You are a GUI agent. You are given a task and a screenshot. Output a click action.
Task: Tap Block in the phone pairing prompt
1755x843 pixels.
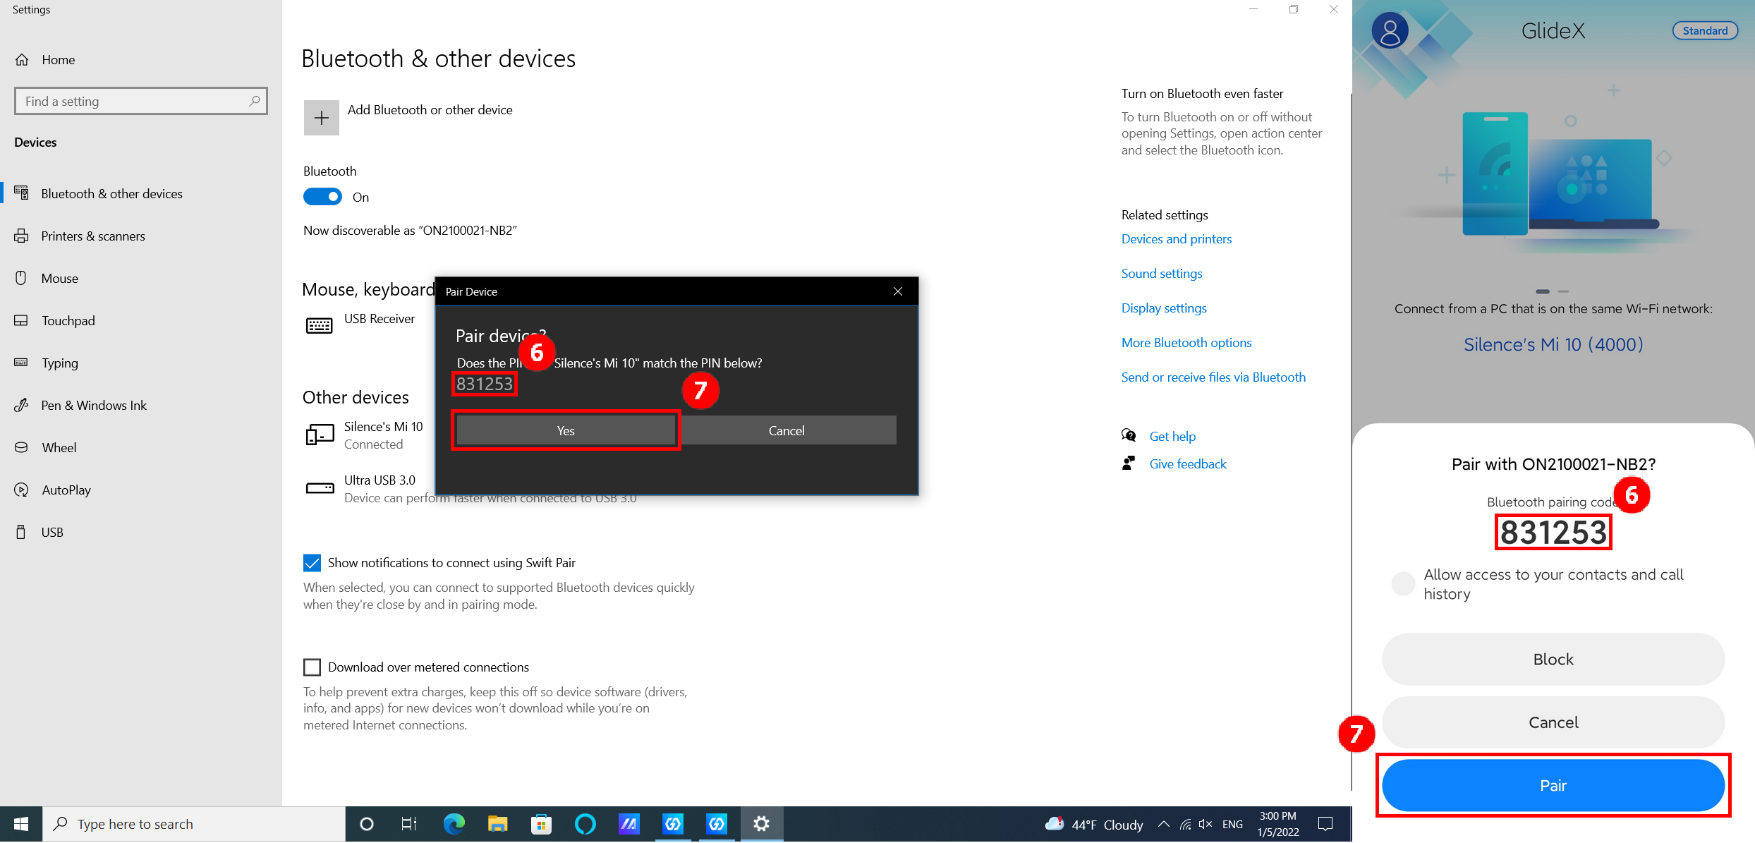click(1553, 660)
